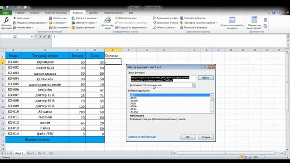Select cell containing қарындаш
Image resolution: width=290 pixels, height=163 pixels.
45,62
